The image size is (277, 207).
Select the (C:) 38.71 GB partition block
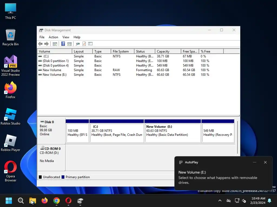(x=117, y=131)
